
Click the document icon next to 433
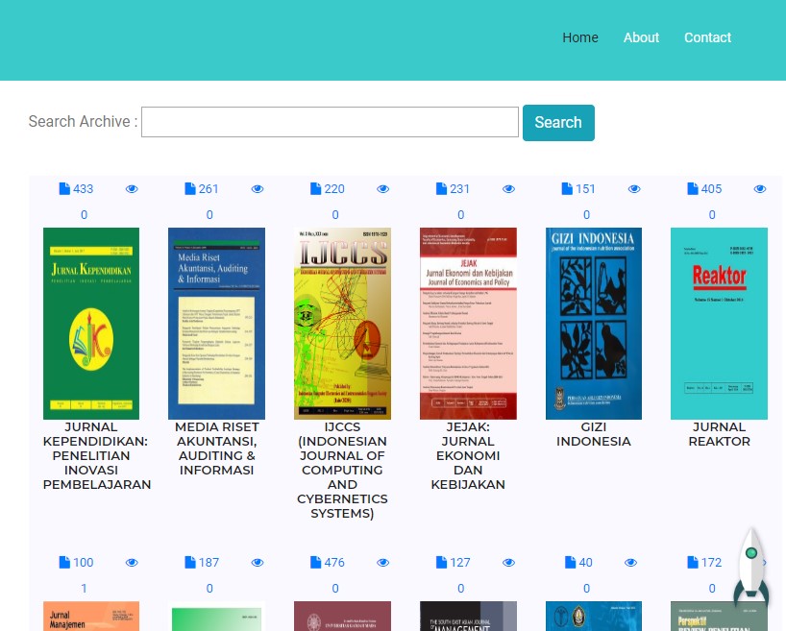pyautogui.click(x=64, y=189)
